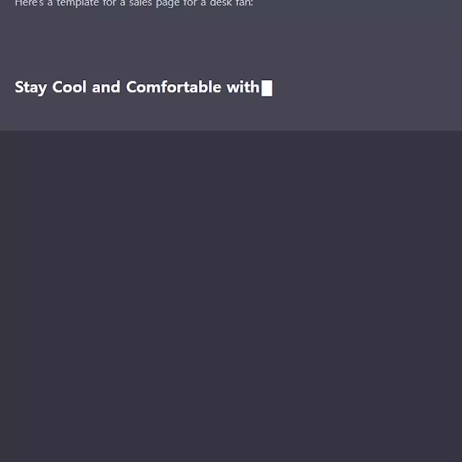Click the word "and" in the heading

click(x=106, y=87)
